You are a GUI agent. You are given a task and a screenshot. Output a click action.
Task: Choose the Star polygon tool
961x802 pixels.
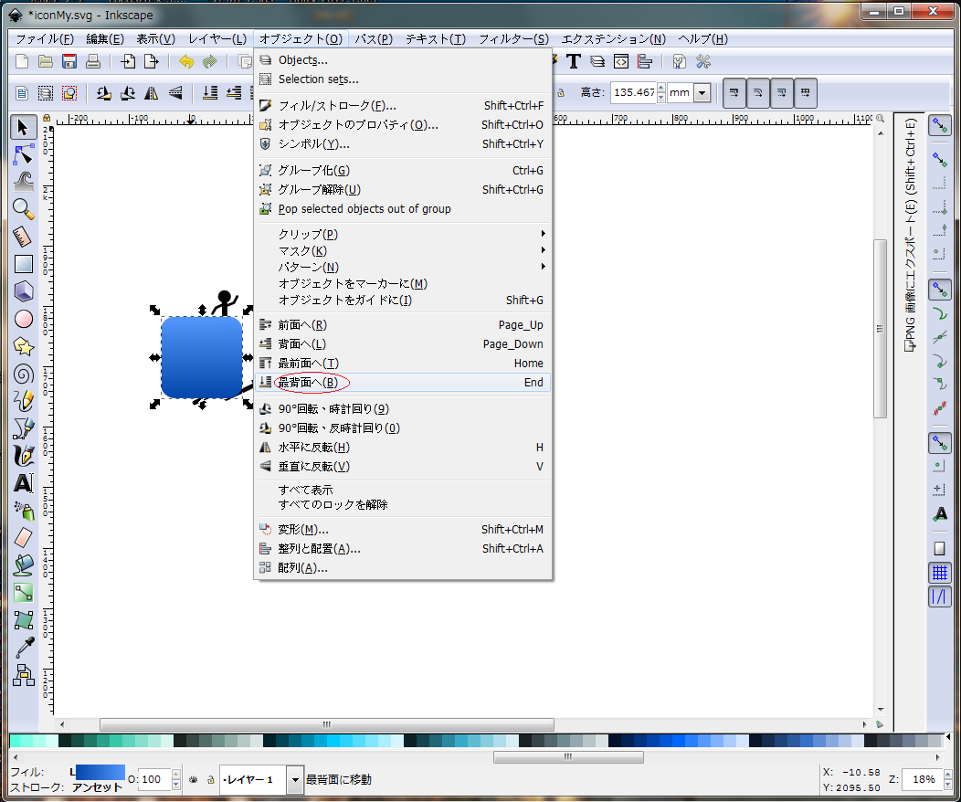24,346
